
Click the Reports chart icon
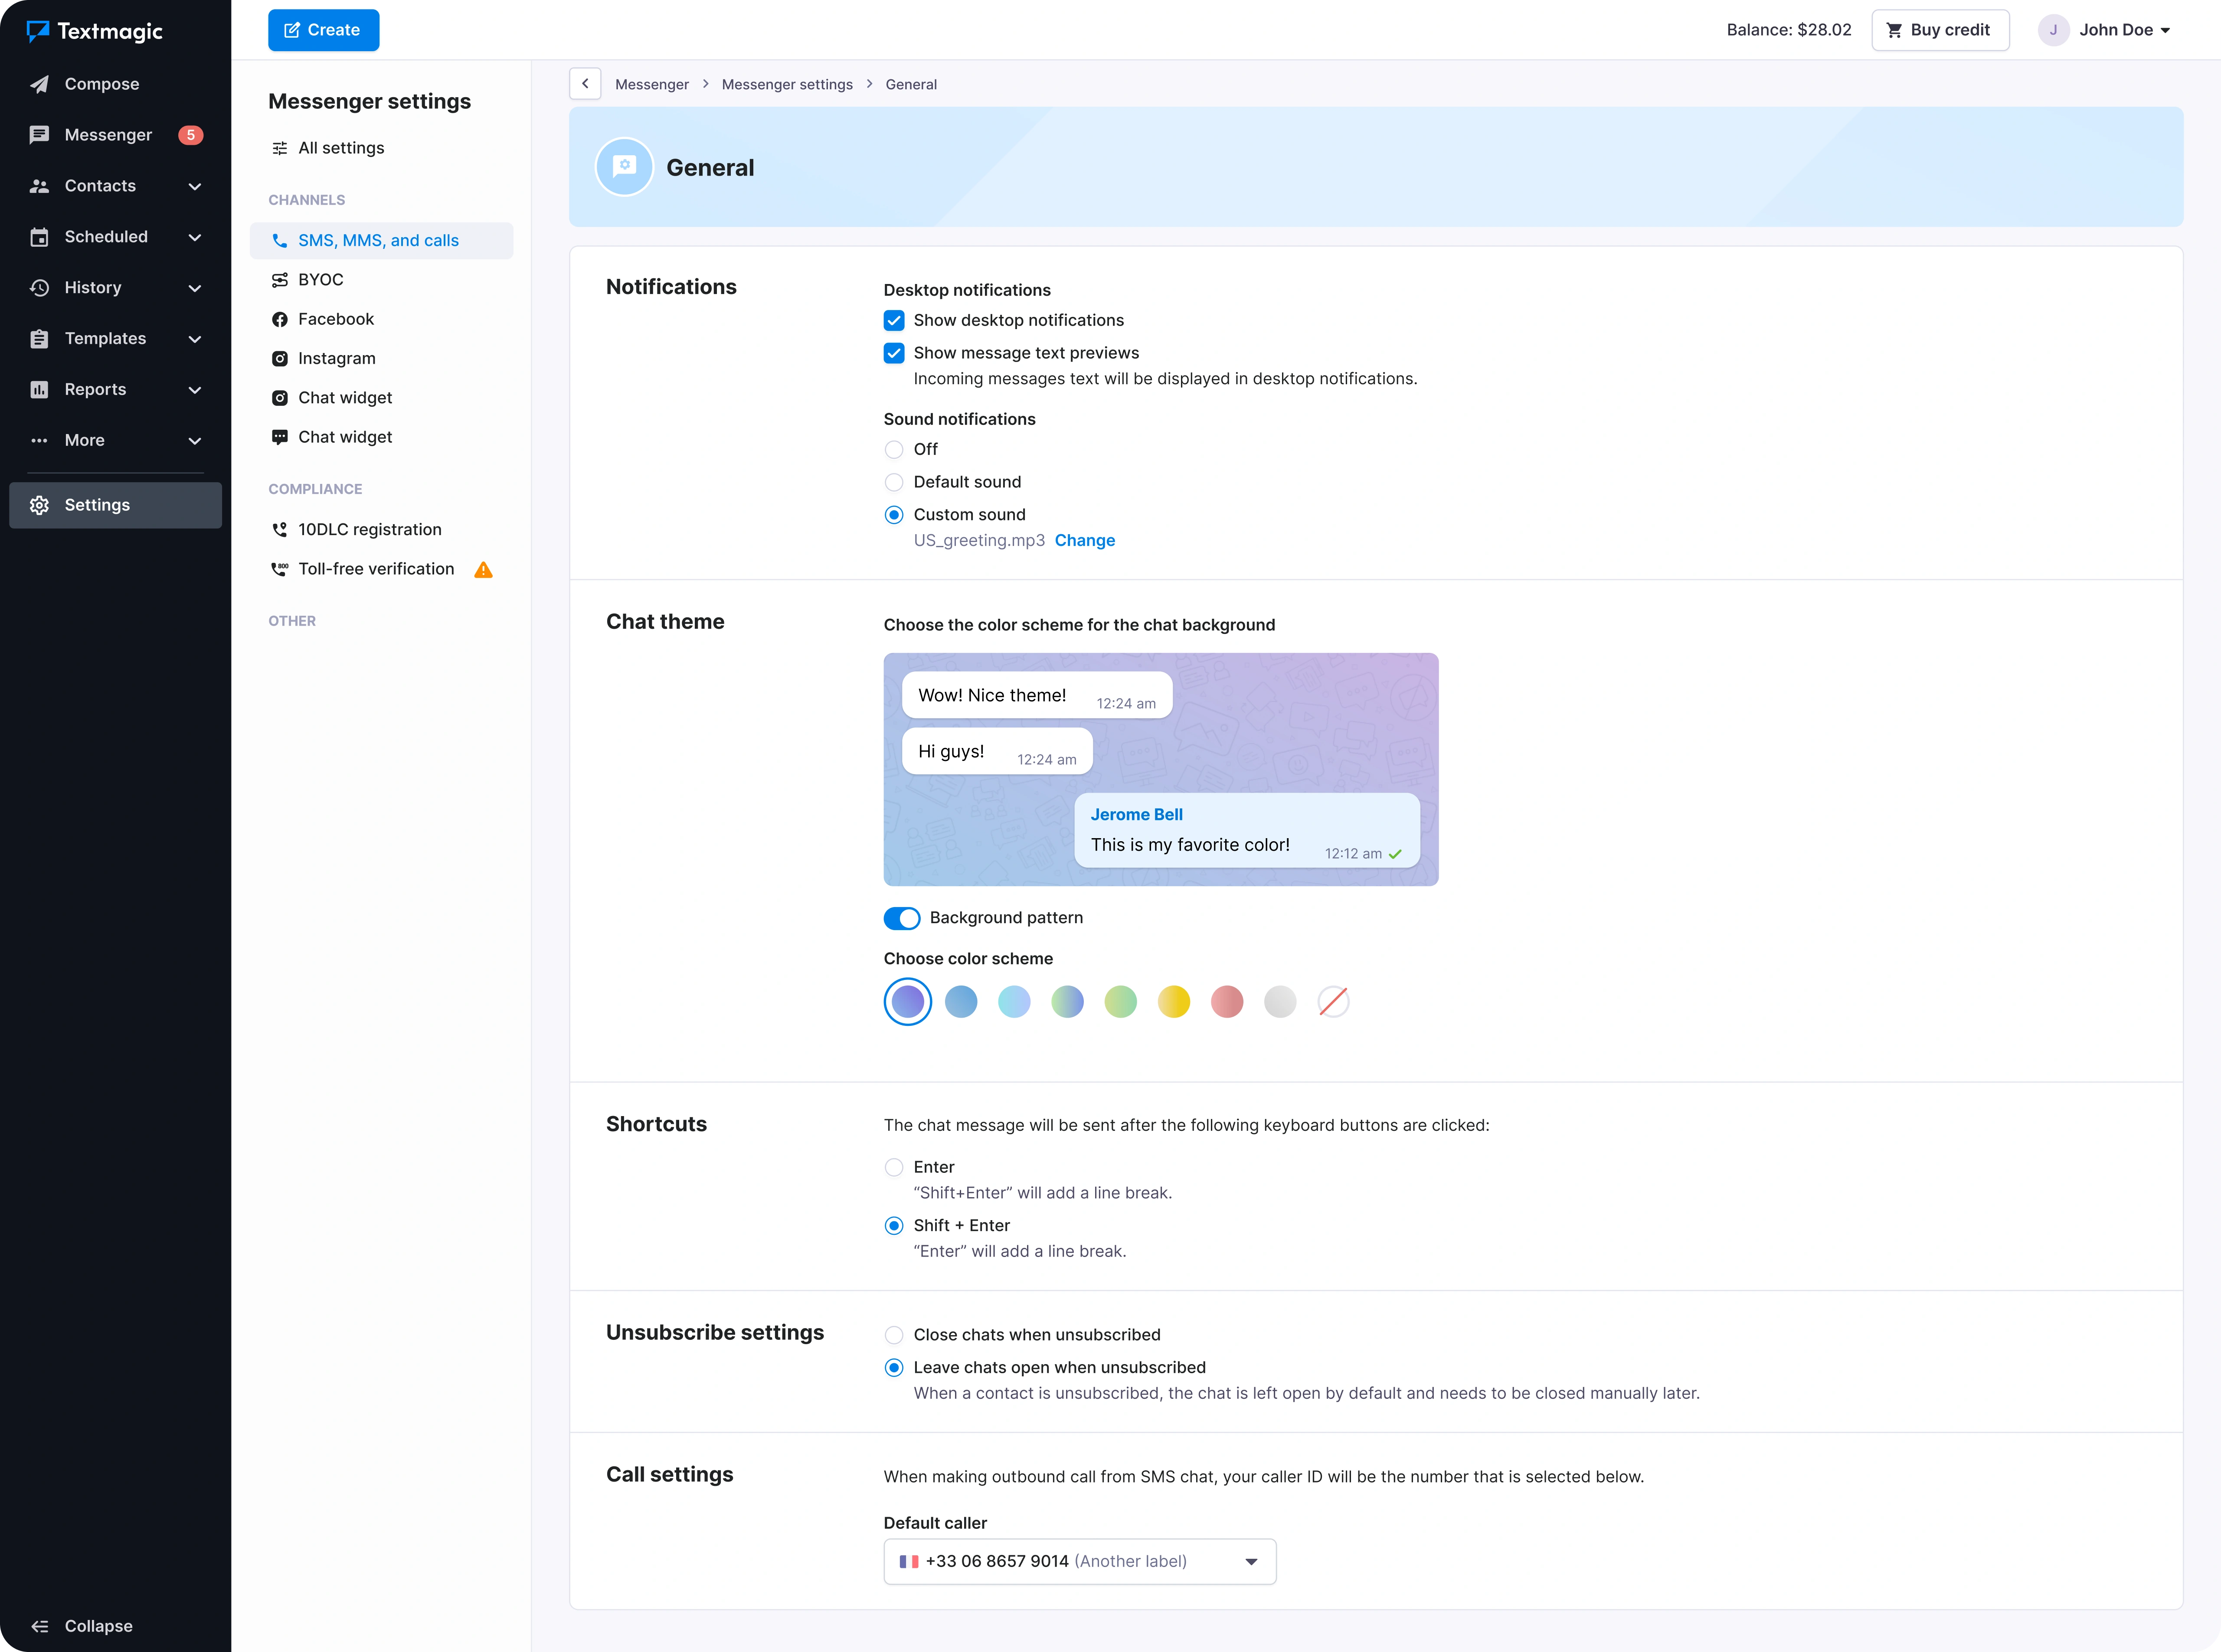coord(39,390)
